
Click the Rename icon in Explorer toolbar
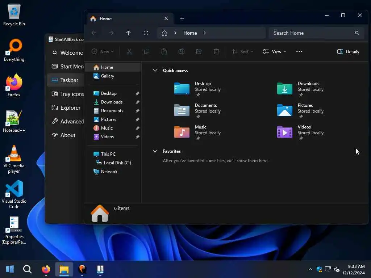click(x=182, y=51)
